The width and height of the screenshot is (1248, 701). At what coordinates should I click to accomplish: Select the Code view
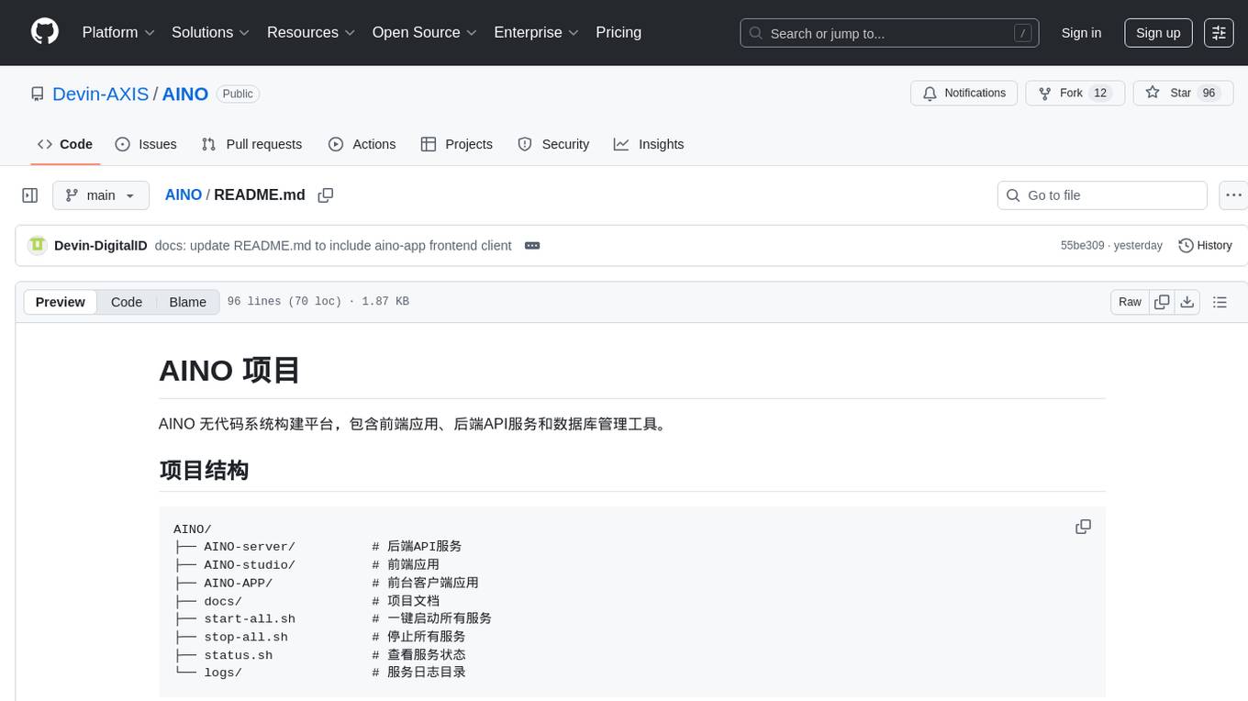pyautogui.click(x=127, y=302)
